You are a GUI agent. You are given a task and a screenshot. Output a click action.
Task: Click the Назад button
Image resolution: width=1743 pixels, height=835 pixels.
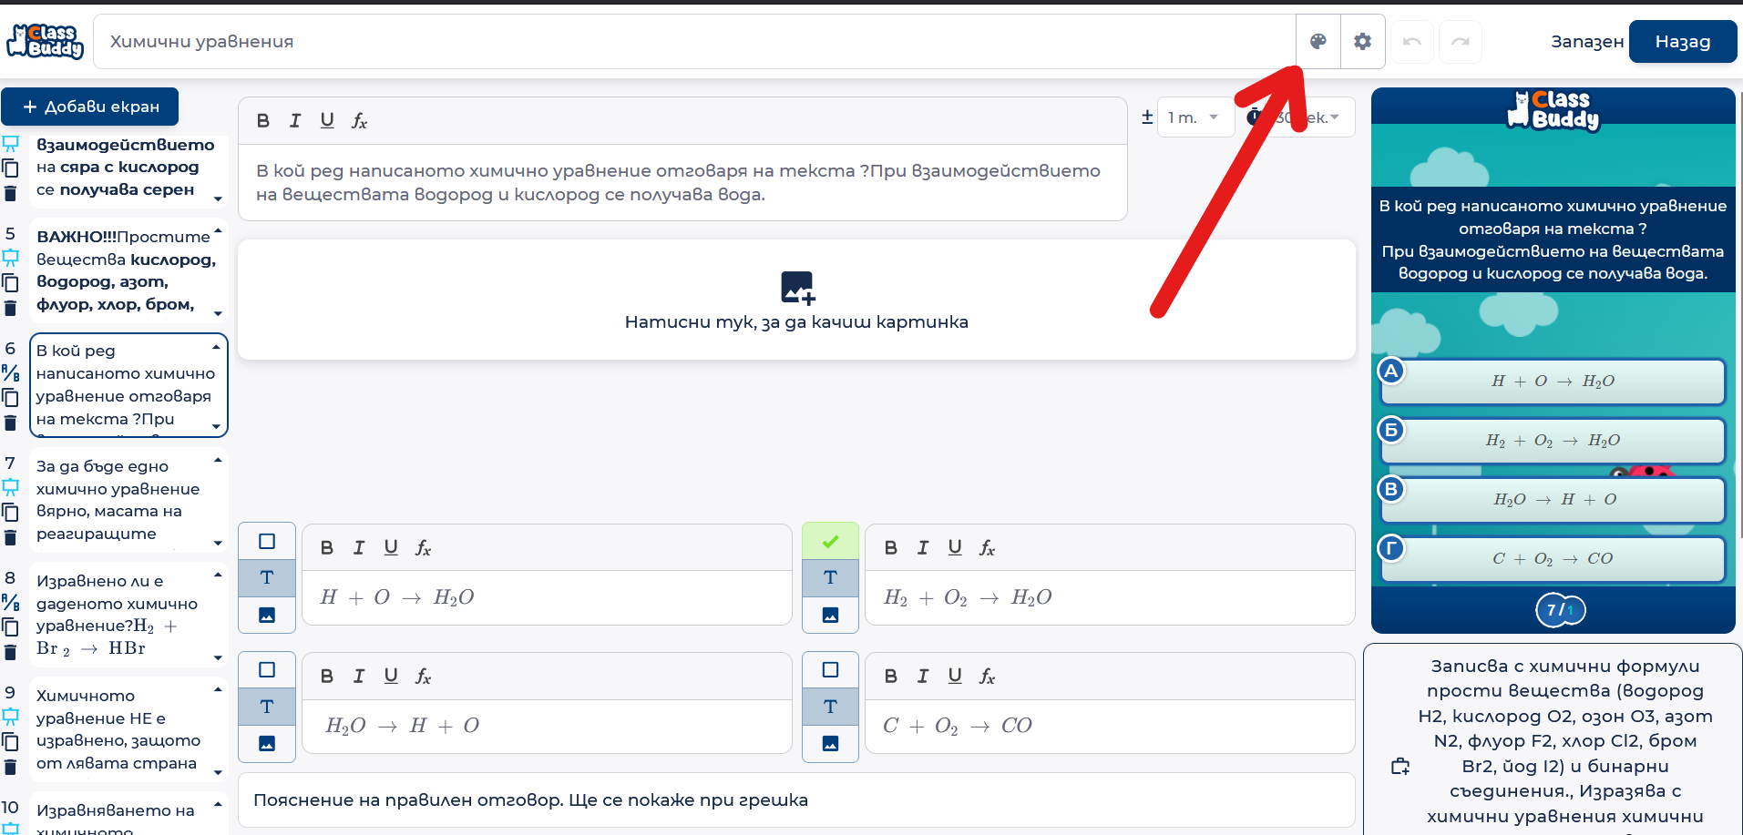(x=1682, y=42)
